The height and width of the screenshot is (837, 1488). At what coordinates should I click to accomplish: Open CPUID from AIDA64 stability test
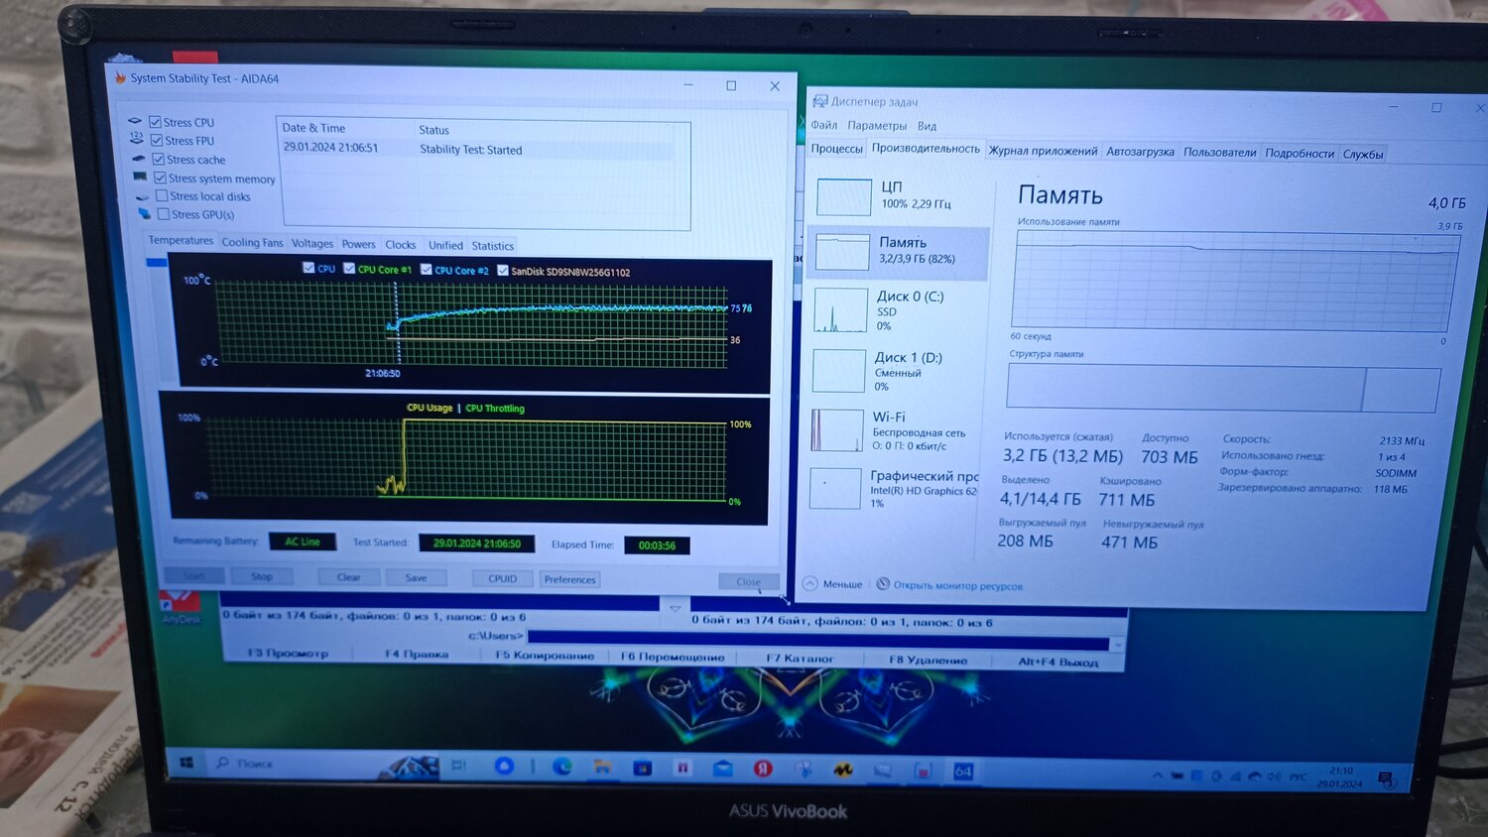tap(502, 579)
